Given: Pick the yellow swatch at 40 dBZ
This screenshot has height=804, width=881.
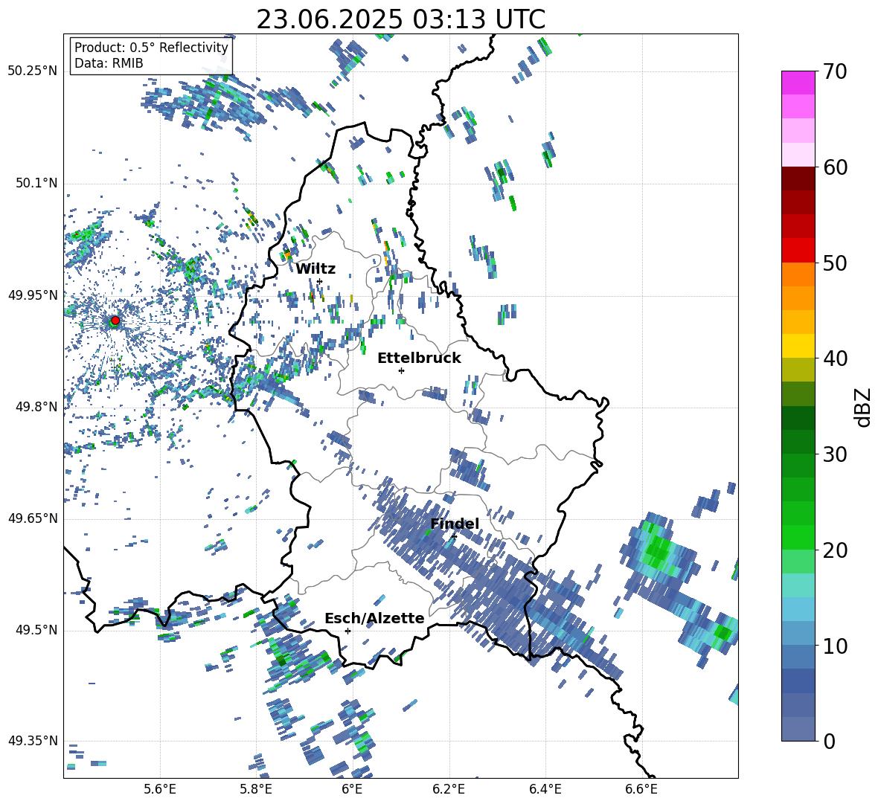Looking at the screenshot, I should 798,346.
